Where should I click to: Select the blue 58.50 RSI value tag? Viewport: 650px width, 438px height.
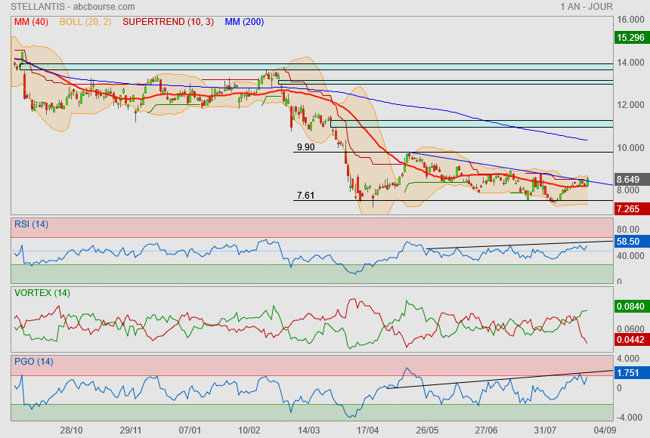pyautogui.click(x=630, y=240)
